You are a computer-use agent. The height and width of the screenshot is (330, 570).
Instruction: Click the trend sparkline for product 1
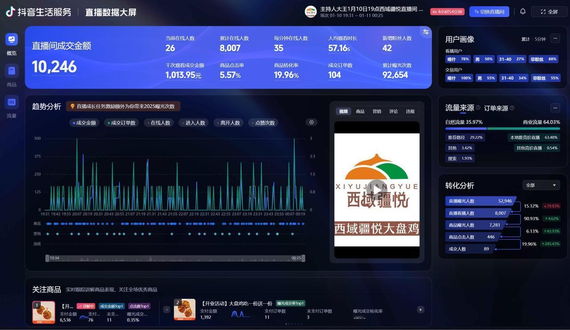(84, 317)
